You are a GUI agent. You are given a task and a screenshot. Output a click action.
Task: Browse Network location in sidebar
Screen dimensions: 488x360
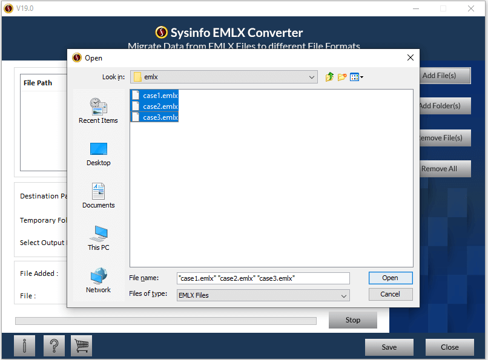point(98,280)
